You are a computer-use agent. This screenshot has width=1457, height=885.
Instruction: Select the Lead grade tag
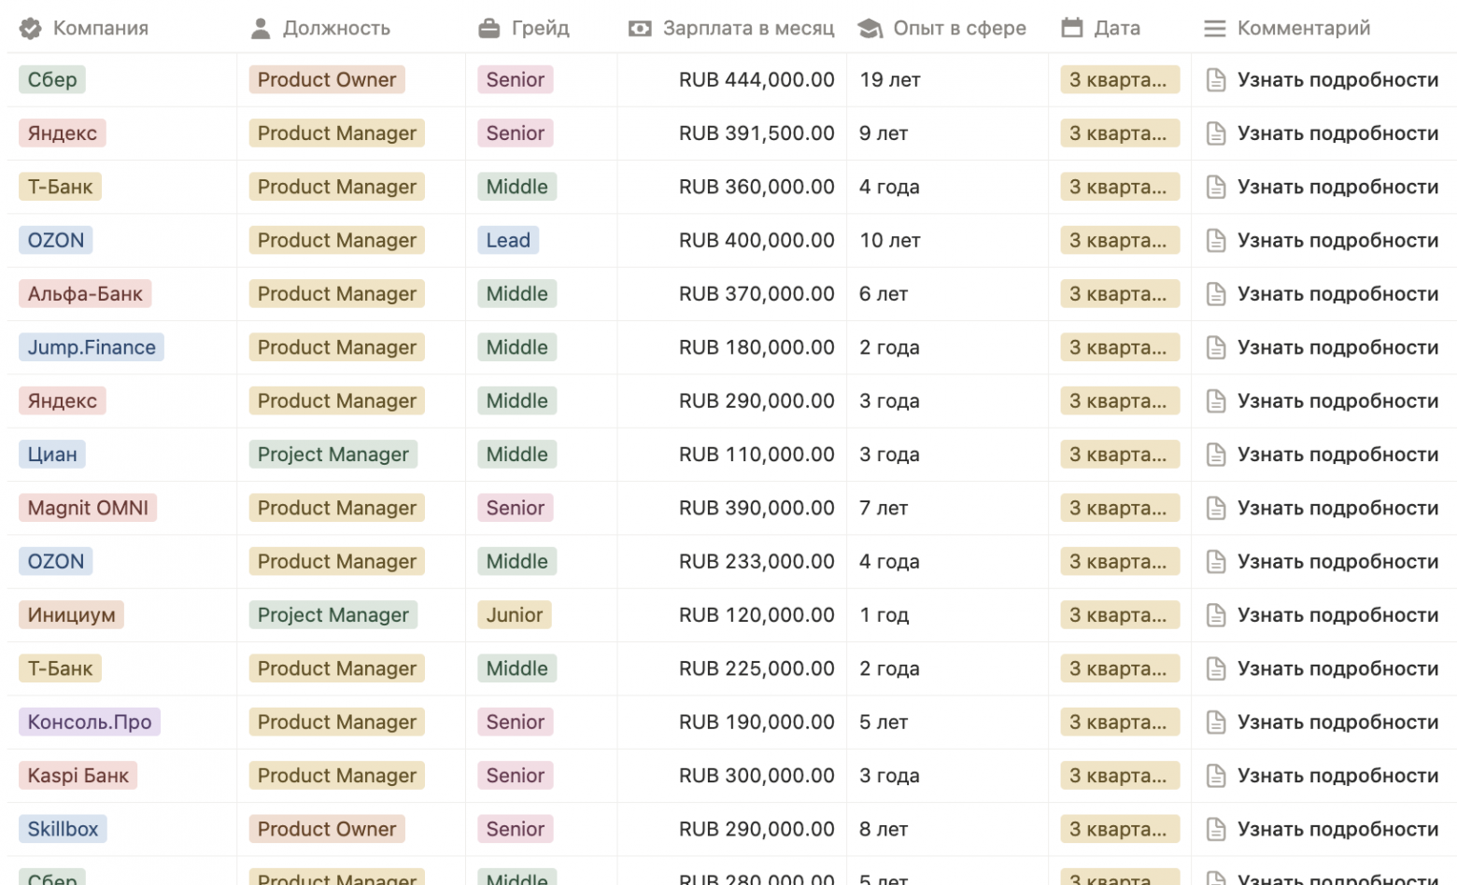pyautogui.click(x=508, y=241)
